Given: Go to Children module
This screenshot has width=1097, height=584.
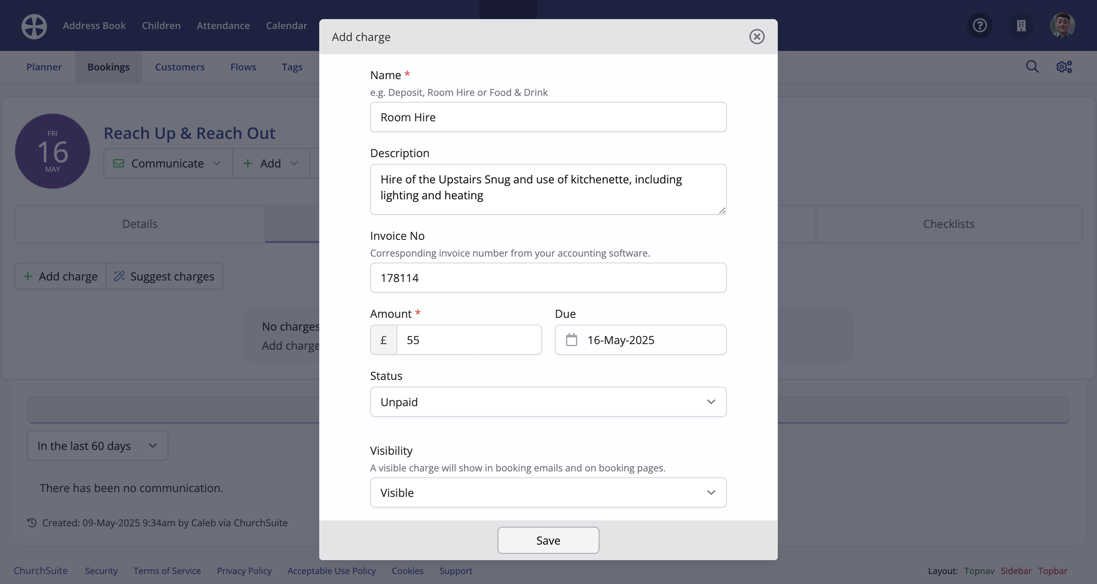Looking at the screenshot, I should tap(161, 25).
